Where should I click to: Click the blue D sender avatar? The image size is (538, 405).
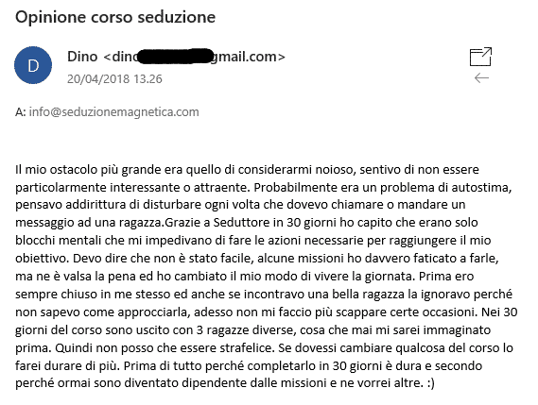click(x=33, y=65)
